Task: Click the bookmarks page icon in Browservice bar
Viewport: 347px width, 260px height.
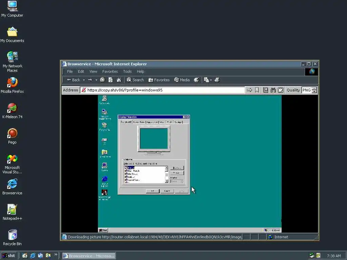Action: tap(266, 90)
